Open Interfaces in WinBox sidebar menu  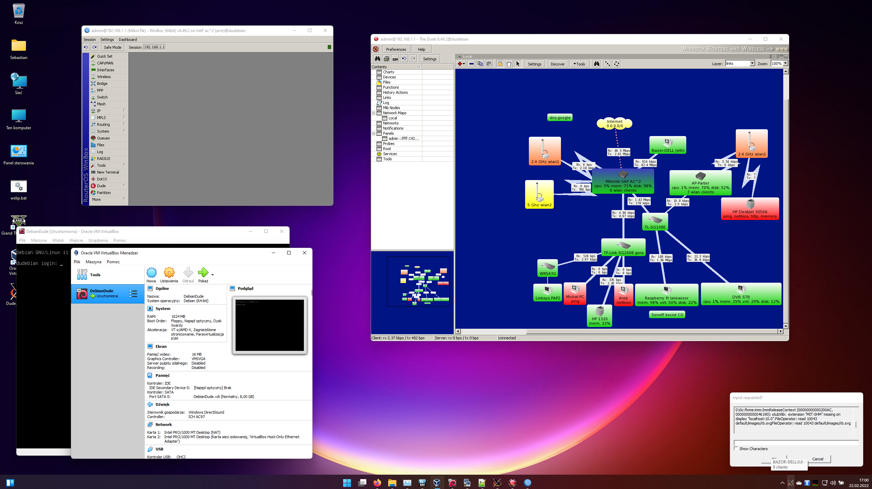[x=106, y=70]
